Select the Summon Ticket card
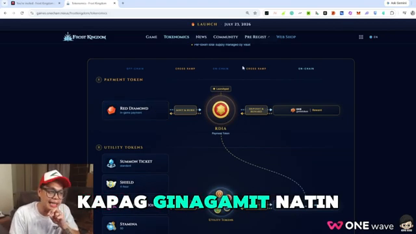 (135, 163)
